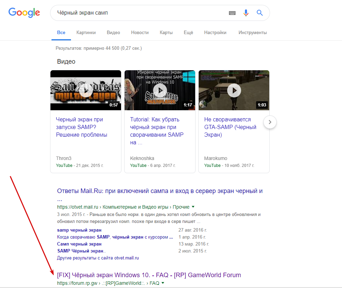
Task: Open the on-screen keyboard icon
Action: pyautogui.click(x=232, y=13)
